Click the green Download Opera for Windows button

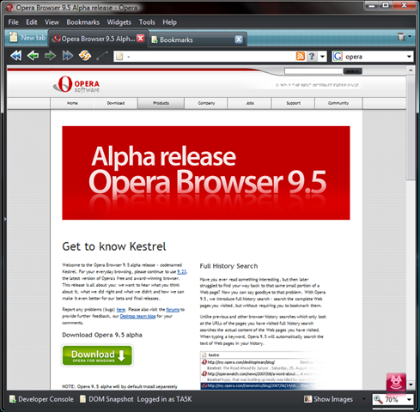coord(97,355)
